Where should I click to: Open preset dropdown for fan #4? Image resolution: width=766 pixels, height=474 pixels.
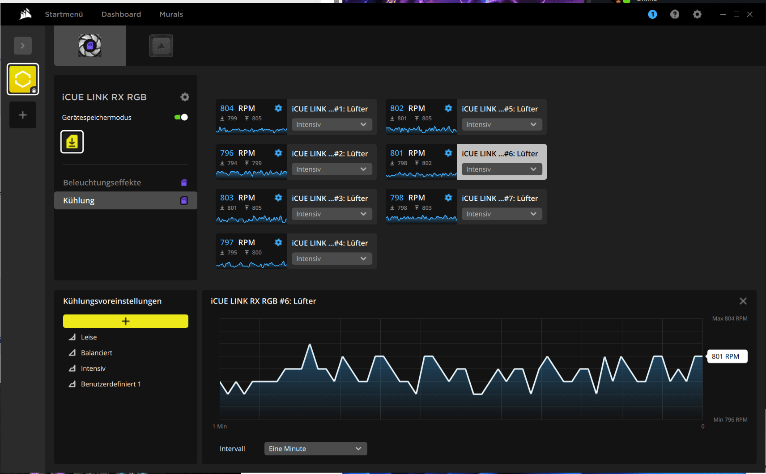(332, 258)
